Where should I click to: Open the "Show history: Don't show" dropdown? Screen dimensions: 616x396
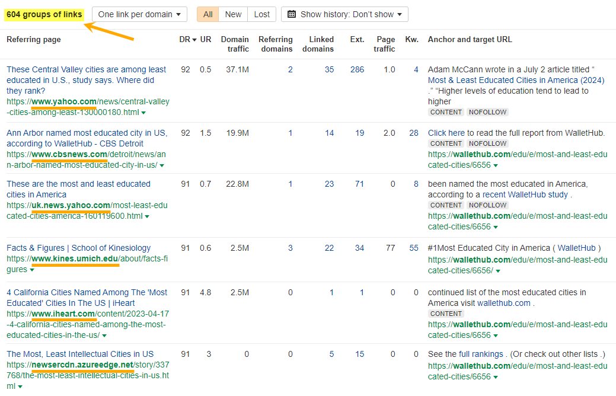(x=350, y=14)
